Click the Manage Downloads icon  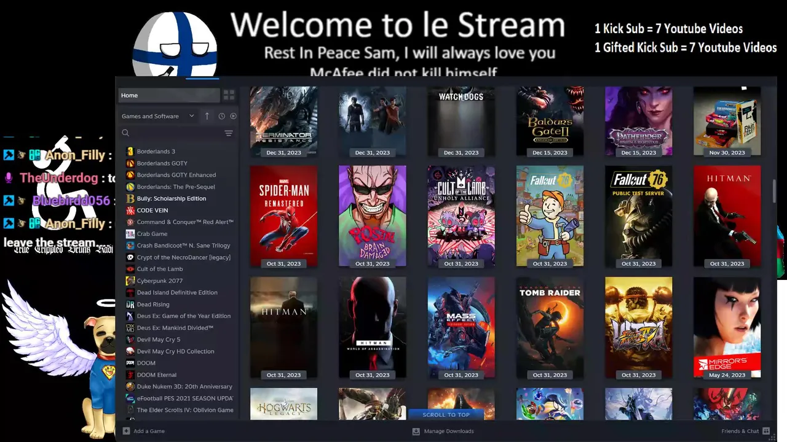tap(416, 431)
